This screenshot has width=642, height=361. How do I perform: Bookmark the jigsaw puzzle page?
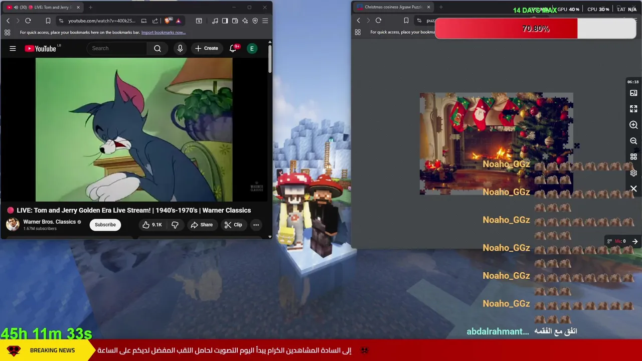(x=406, y=21)
